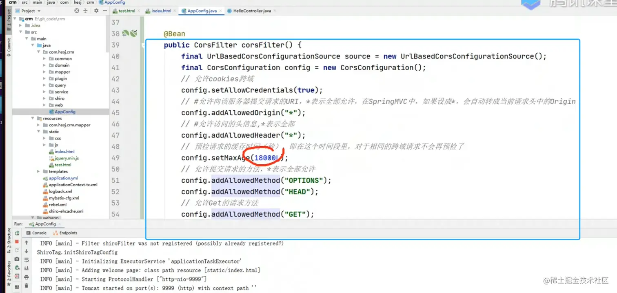
Task: Click the down arrow in console toolbar
Action: [27, 251]
